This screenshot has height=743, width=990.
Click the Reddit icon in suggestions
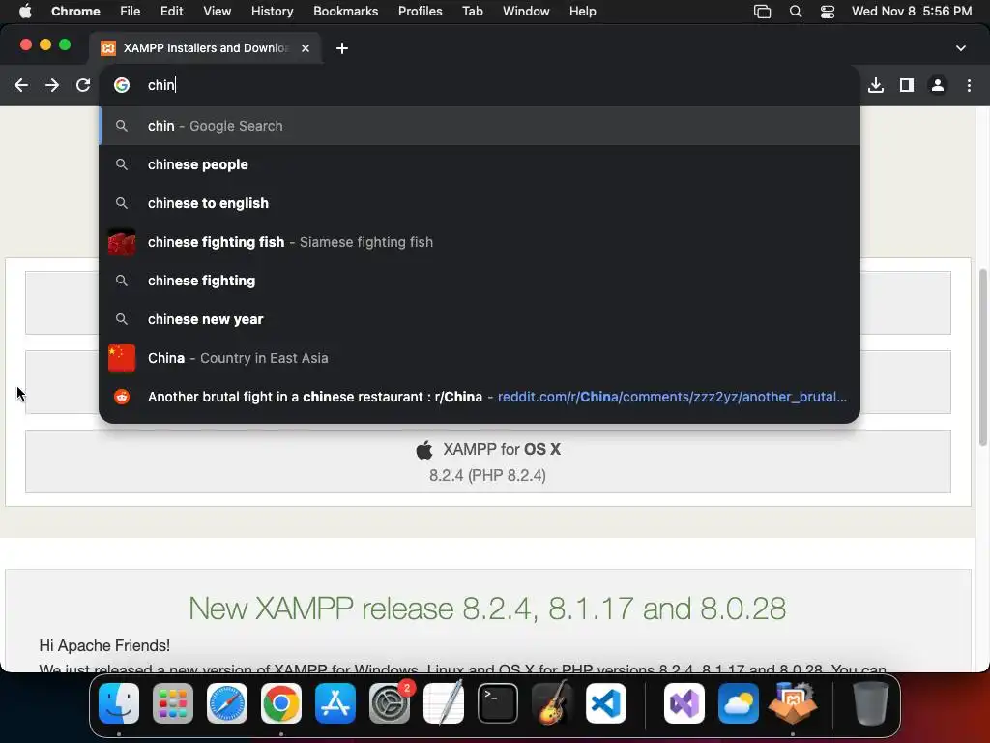tap(122, 397)
